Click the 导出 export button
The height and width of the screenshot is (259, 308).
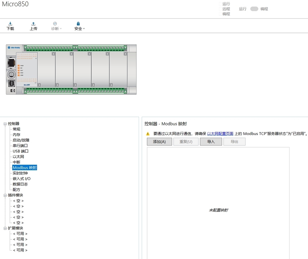pyautogui.click(x=234, y=142)
